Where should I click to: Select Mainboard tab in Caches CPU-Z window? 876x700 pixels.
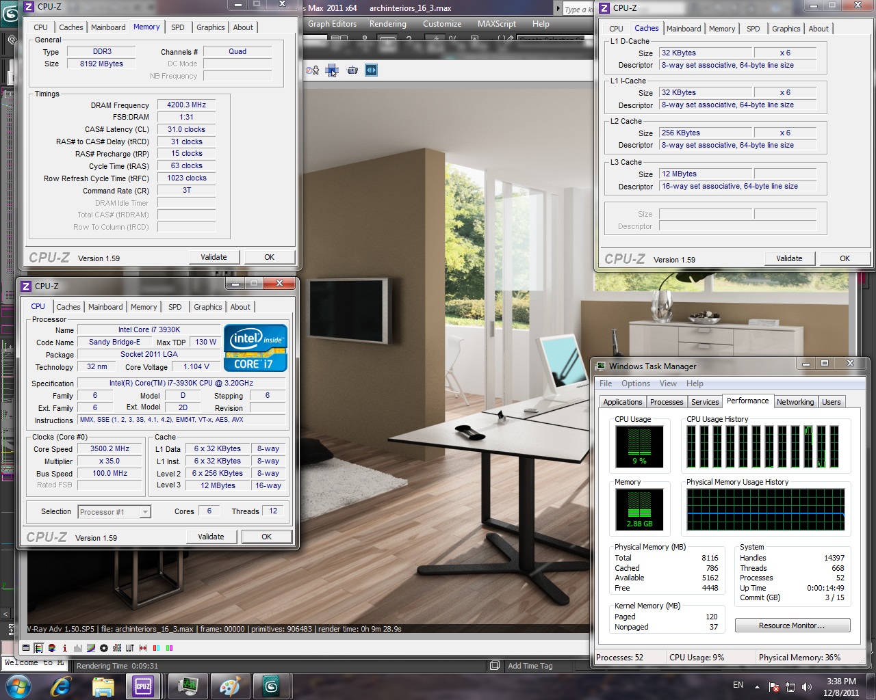coord(684,29)
